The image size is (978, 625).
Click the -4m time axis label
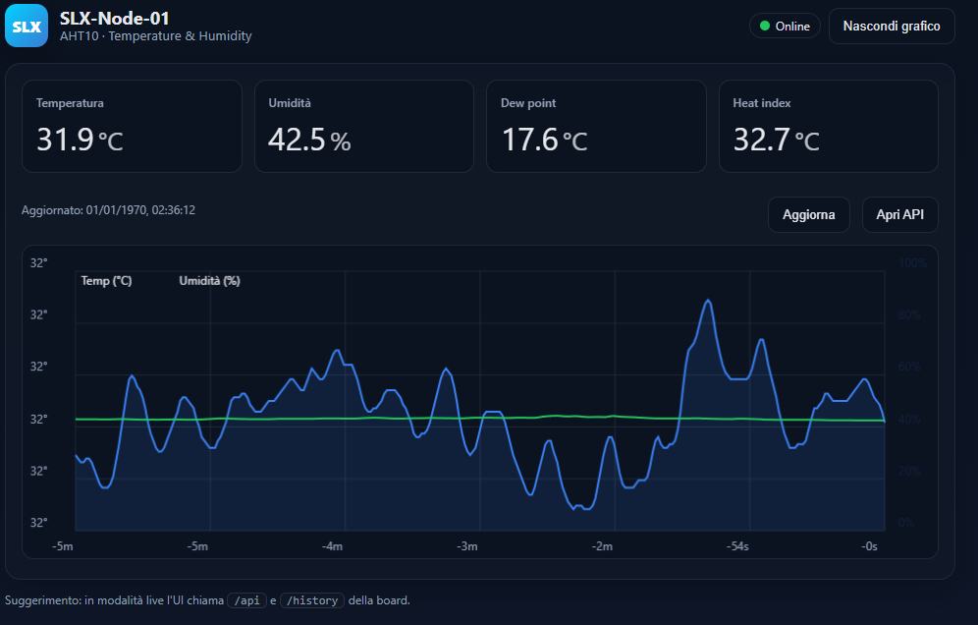click(x=332, y=546)
